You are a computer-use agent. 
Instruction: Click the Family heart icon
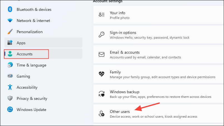102,74
